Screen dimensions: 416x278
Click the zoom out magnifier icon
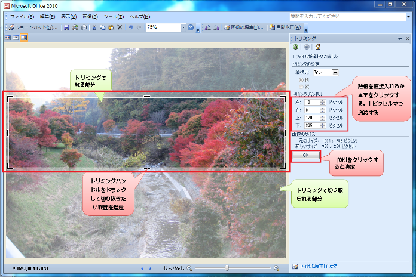[189, 268]
